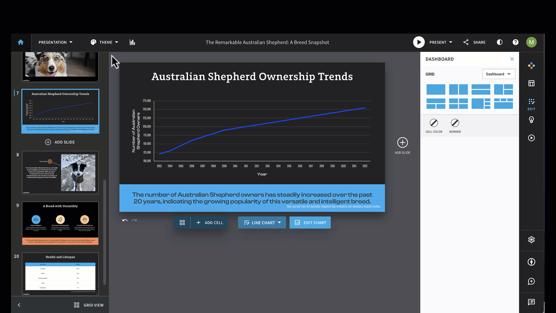Screen dimensions: 556x313
Task: Set the Border option
Action: (x=455, y=126)
